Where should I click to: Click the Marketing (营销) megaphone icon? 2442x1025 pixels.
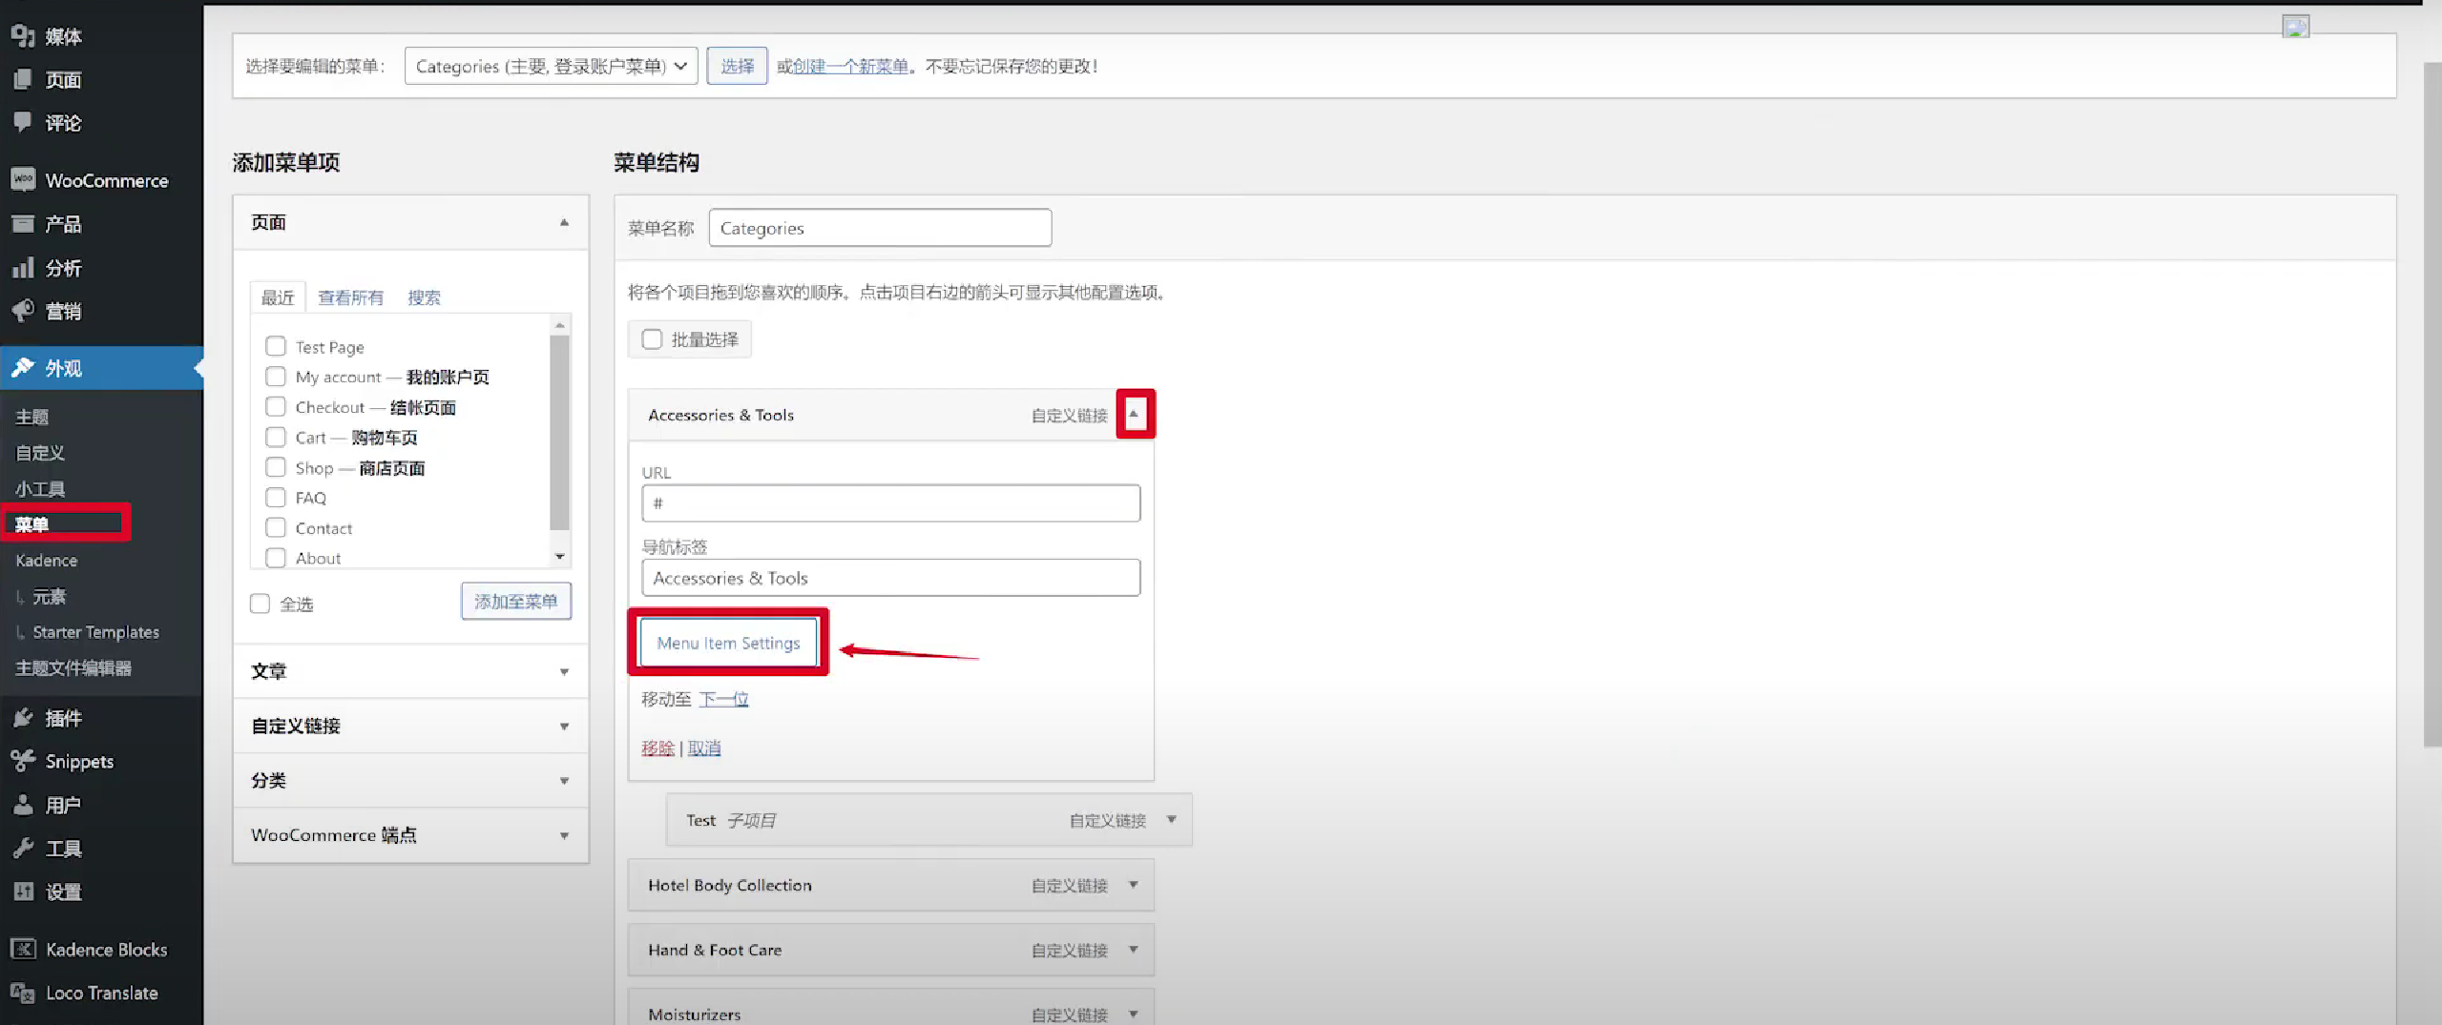point(23,311)
